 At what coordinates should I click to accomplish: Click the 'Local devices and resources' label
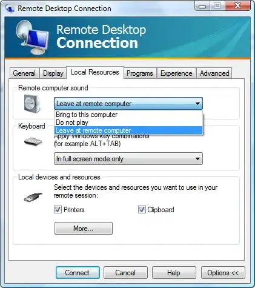pos(59,177)
